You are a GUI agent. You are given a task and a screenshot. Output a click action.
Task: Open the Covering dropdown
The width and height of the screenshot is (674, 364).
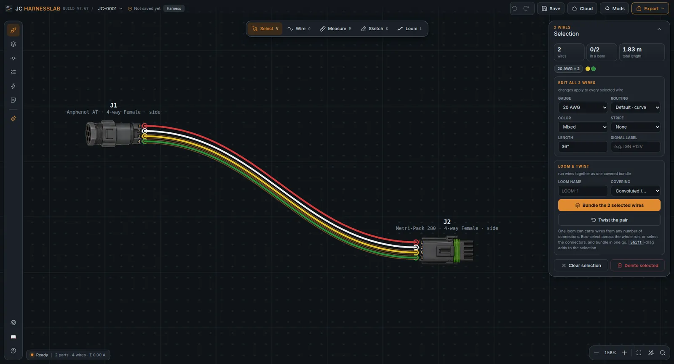tap(636, 191)
